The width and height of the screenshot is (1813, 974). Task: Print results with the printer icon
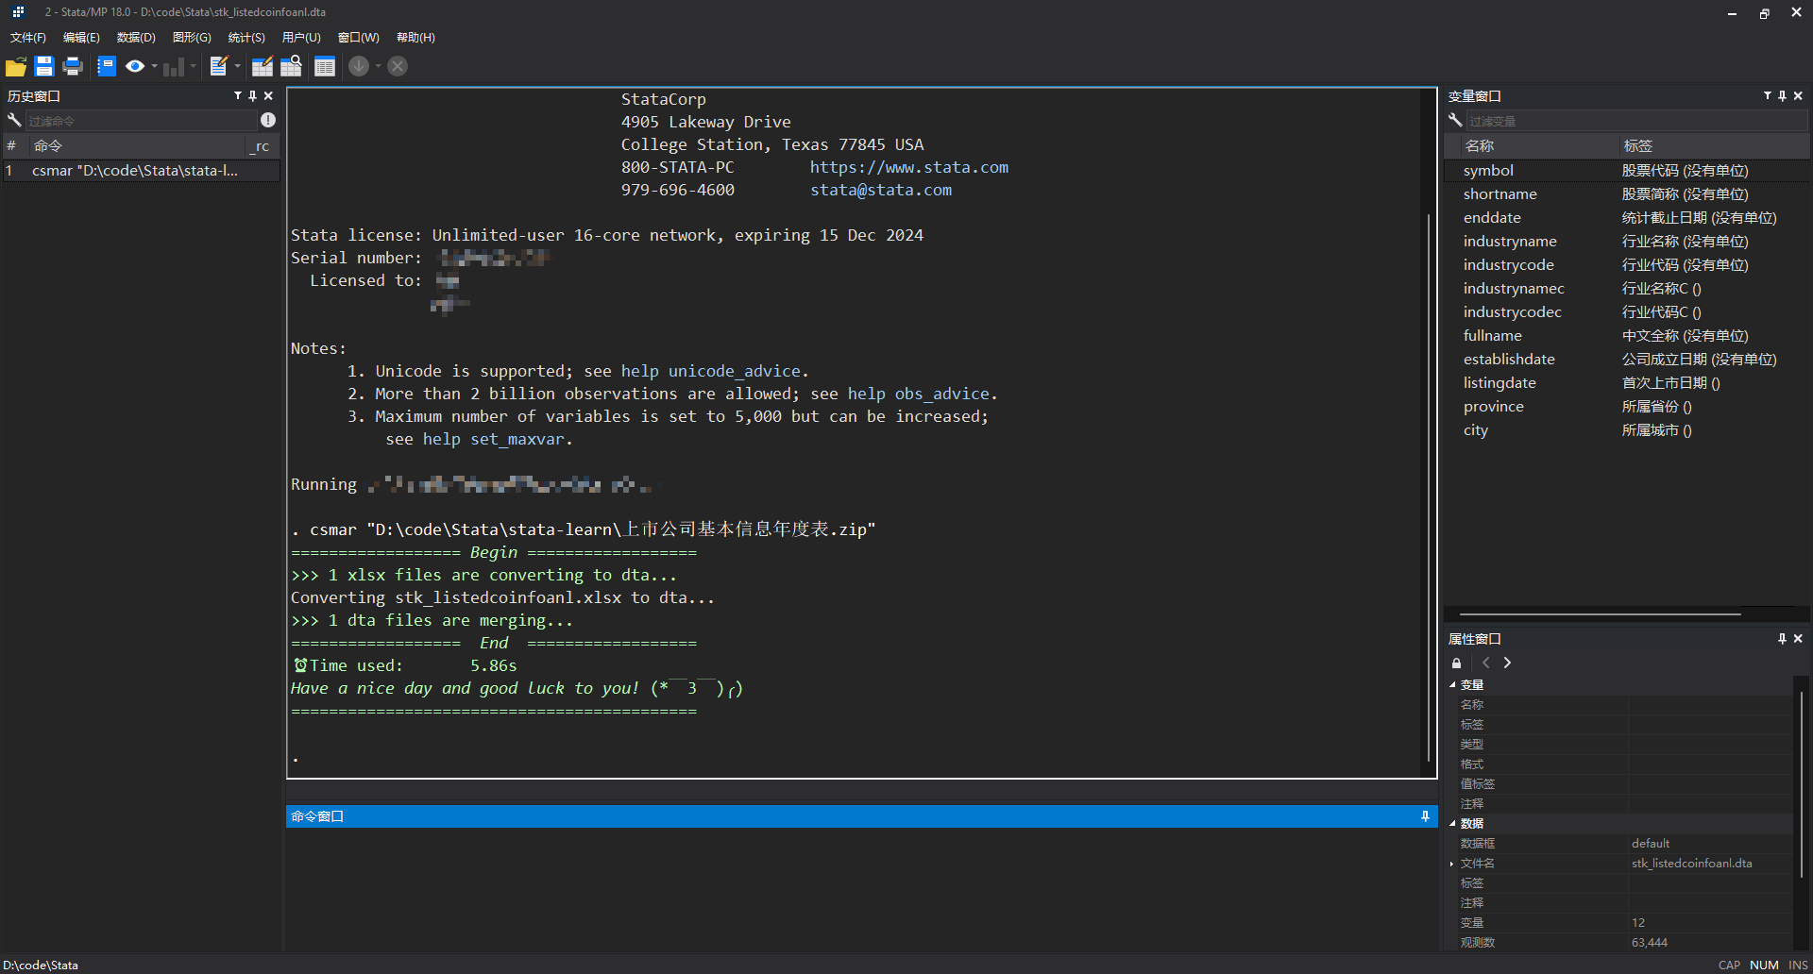point(73,66)
